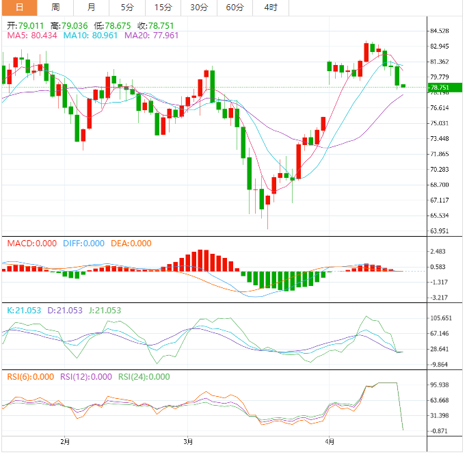Switch to the 月 monthly tab
The image size is (467, 457).
92,8
